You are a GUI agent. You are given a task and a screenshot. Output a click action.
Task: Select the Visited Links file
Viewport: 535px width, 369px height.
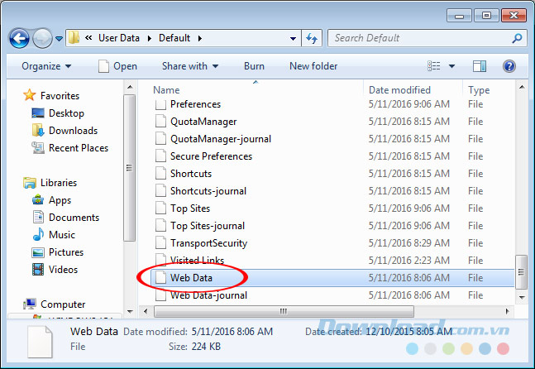point(197,261)
